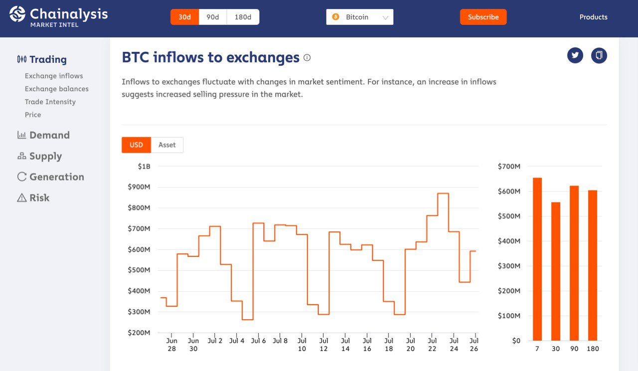The width and height of the screenshot is (638, 371).
Task: Expand the Supply sidebar section
Action: tap(45, 156)
